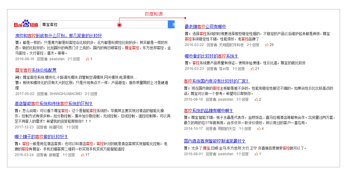
Task: Click date 2016-03-23
Action: point(194,69)
